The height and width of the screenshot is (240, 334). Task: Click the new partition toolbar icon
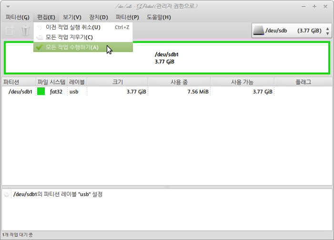pos(10,31)
